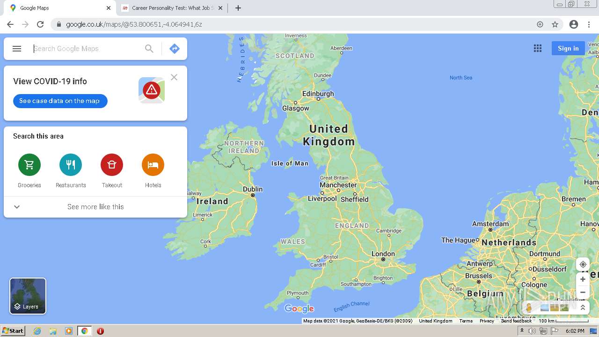Zoom out of the map
The image size is (599, 337).
click(x=583, y=293)
